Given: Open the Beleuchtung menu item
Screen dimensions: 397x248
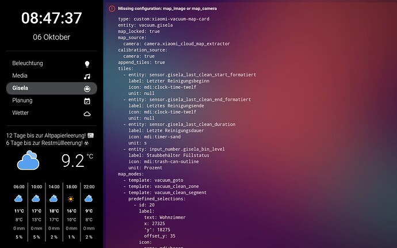Looking at the screenshot, I should tap(51, 63).
